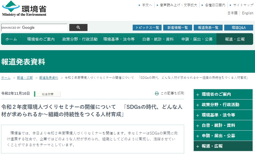
Task: Open the 報道・広報 main navigation tab
Action: 235,39
